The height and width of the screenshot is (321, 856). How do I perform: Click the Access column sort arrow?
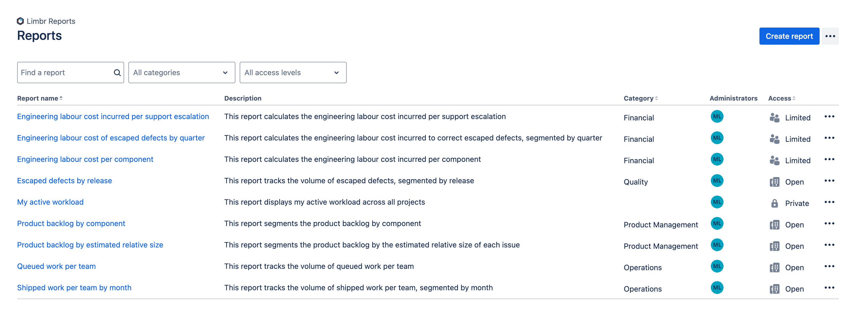(795, 98)
